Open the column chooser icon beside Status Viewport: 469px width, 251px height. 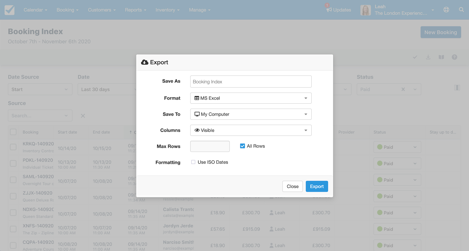pos(457,88)
